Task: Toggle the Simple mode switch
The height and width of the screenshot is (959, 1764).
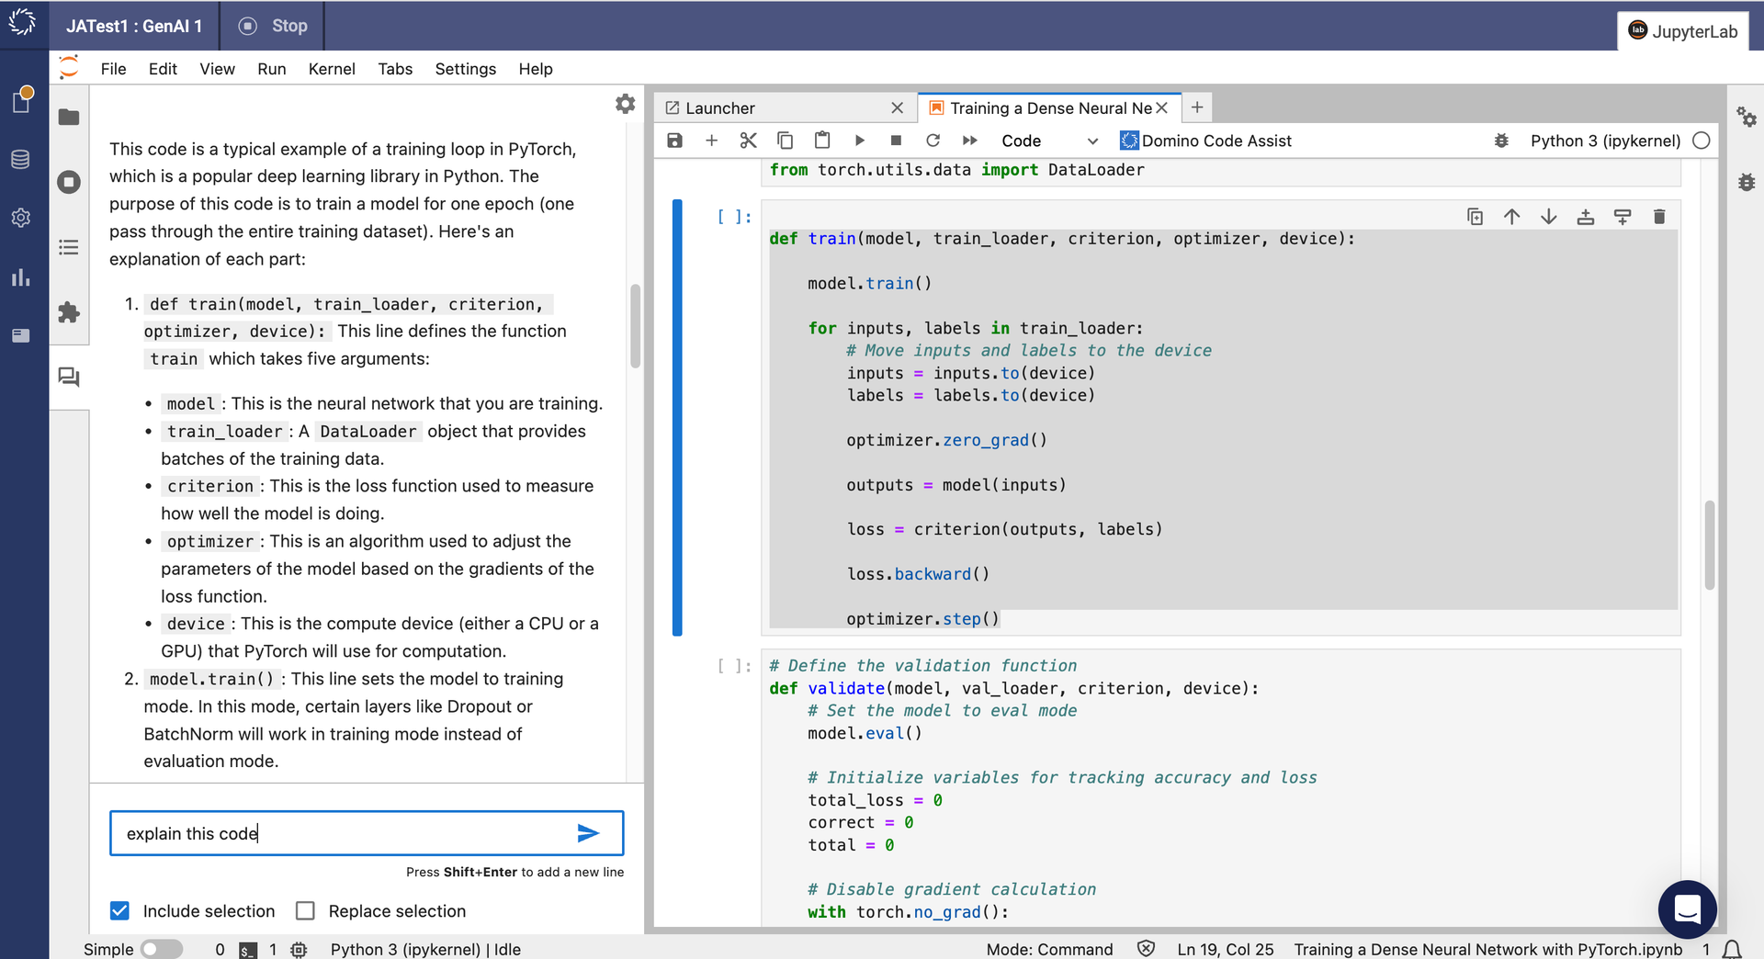Action: click(x=162, y=949)
